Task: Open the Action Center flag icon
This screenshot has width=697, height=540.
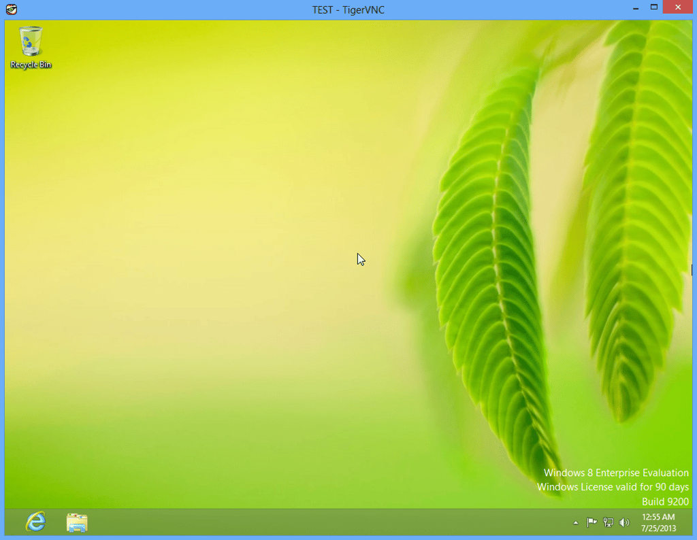Action: [591, 523]
